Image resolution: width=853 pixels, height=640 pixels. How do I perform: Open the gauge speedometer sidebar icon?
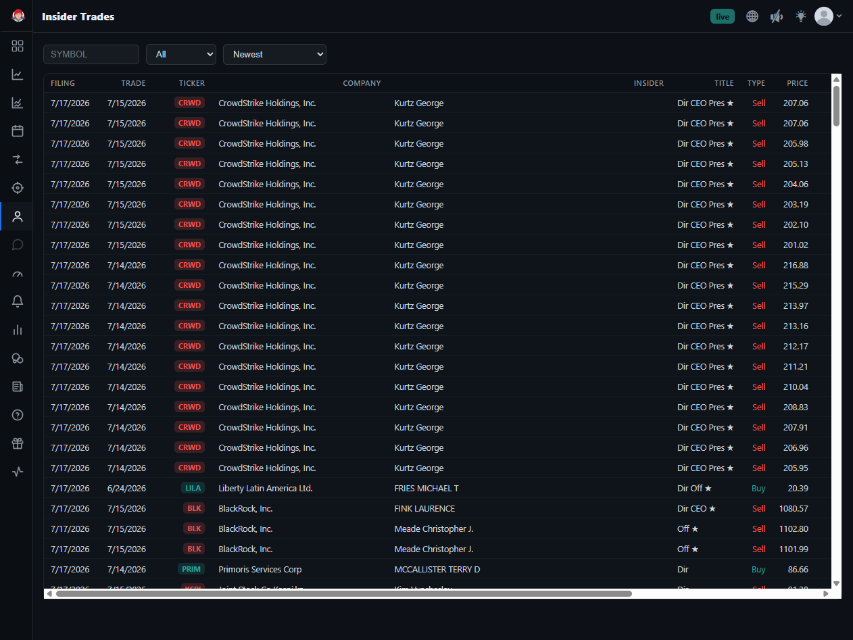point(18,273)
